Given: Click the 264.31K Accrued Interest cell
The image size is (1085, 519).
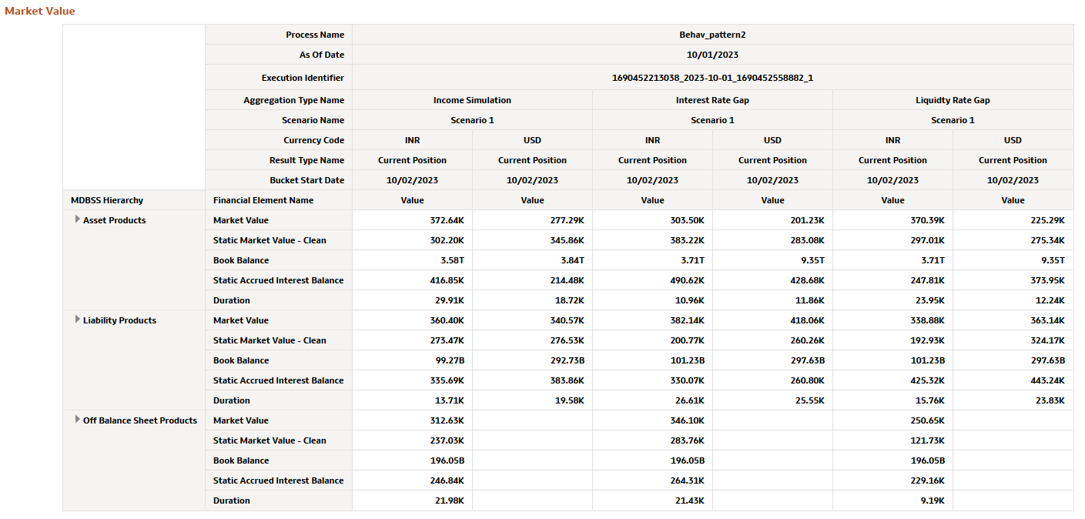Looking at the screenshot, I should point(652,480).
